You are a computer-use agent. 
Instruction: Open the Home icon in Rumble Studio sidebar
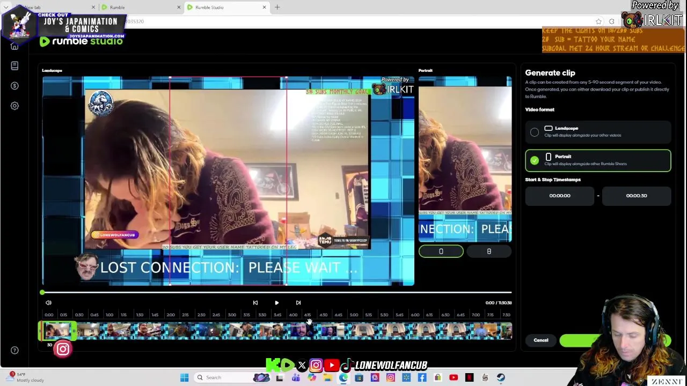pos(14,47)
